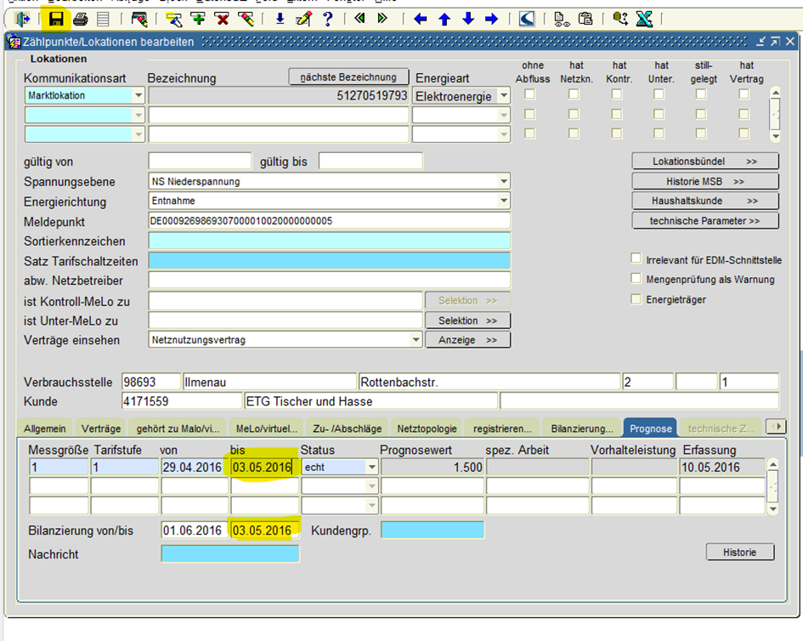Enable Irrelevant für EDM-Schnittstelle checkbox
Image resolution: width=803 pixels, height=641 pixels.
[x=636, y=259]
